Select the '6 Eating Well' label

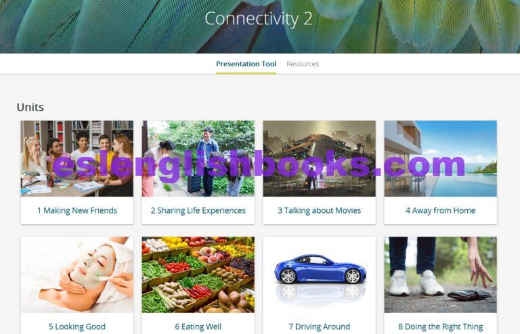click(x=198, y=327)
